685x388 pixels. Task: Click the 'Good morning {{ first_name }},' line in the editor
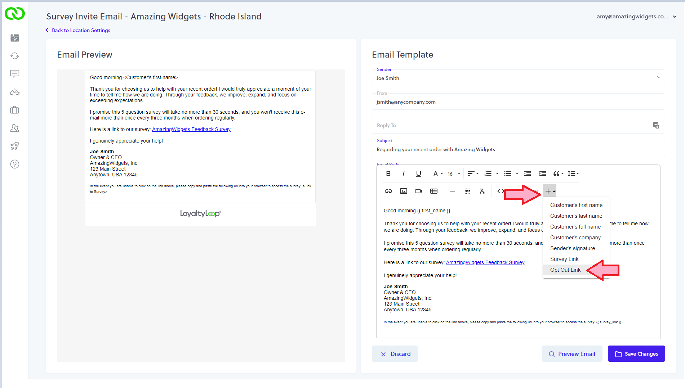418,211
